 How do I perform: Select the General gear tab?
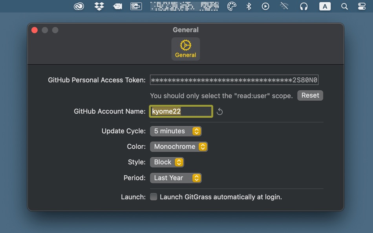click(x=186, y=49)
